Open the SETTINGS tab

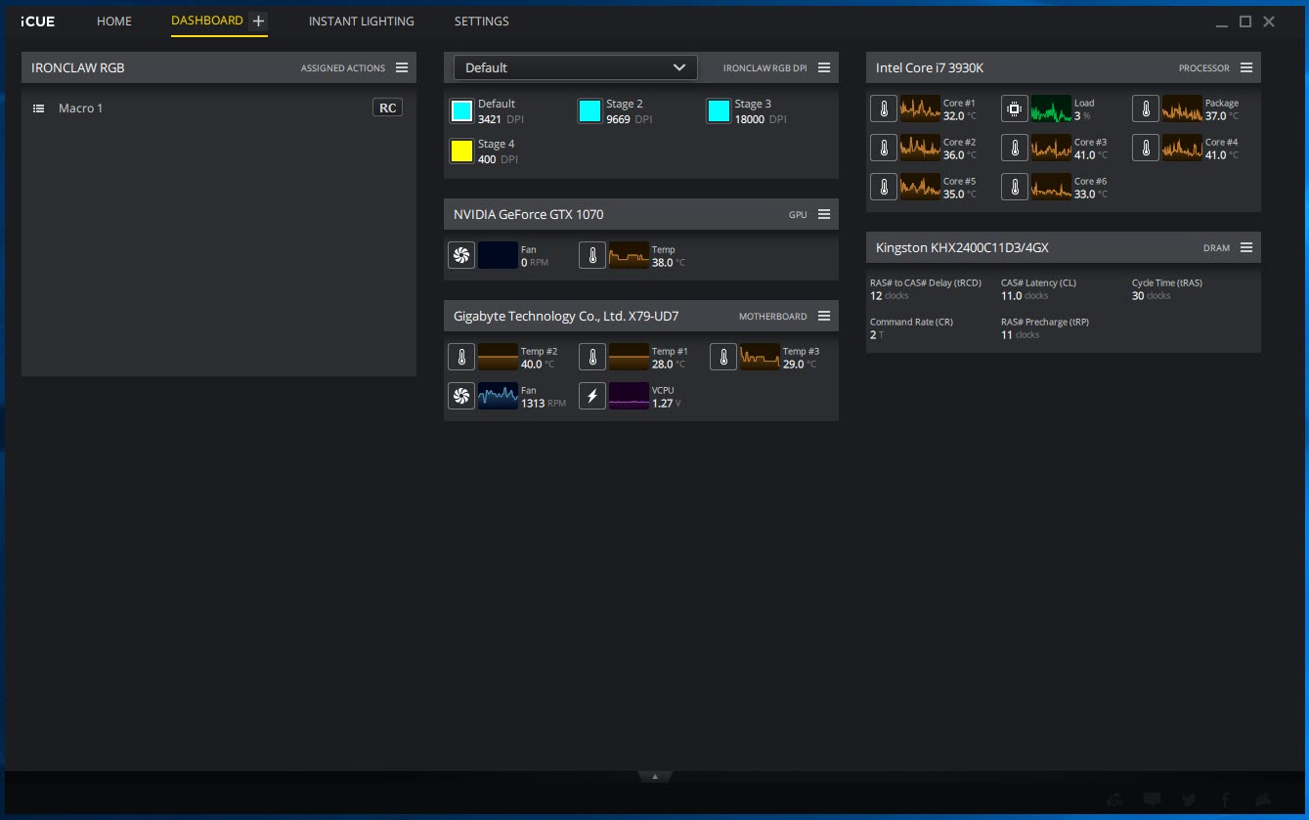coord(482,22)
